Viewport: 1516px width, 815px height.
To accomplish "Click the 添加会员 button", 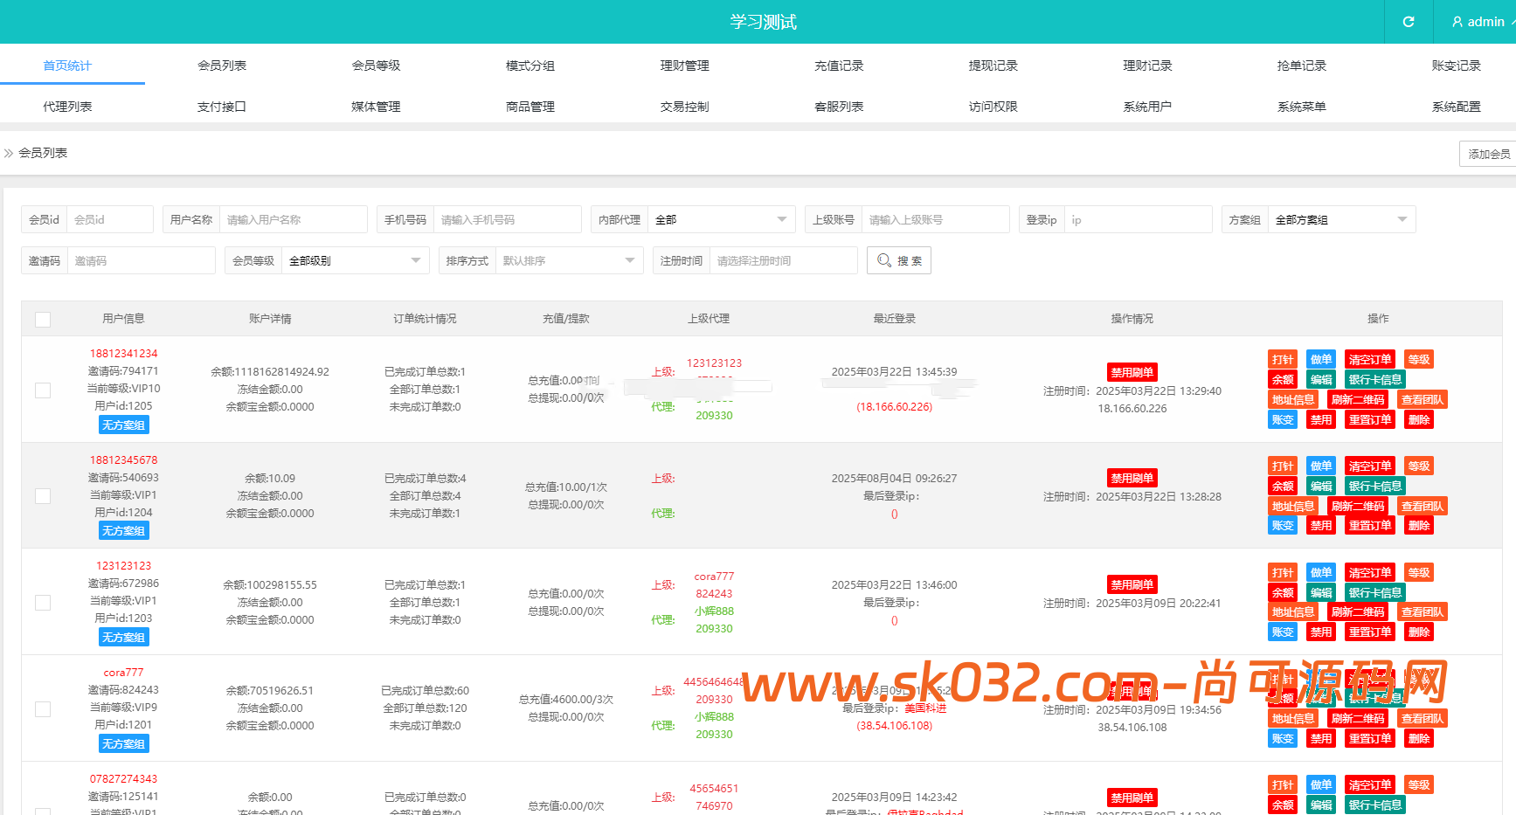I will (x=1487, y=153).
